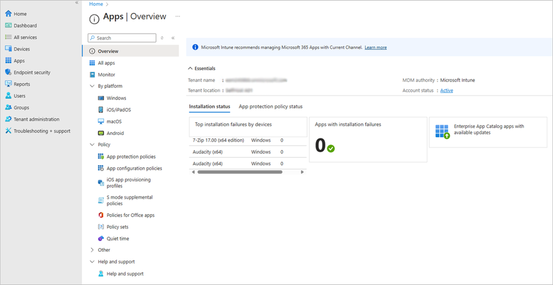The height and width of the screenshot is (285, 553).
Task: Click the horizontal scrollbar thumb under failures table
Action: 240,172
